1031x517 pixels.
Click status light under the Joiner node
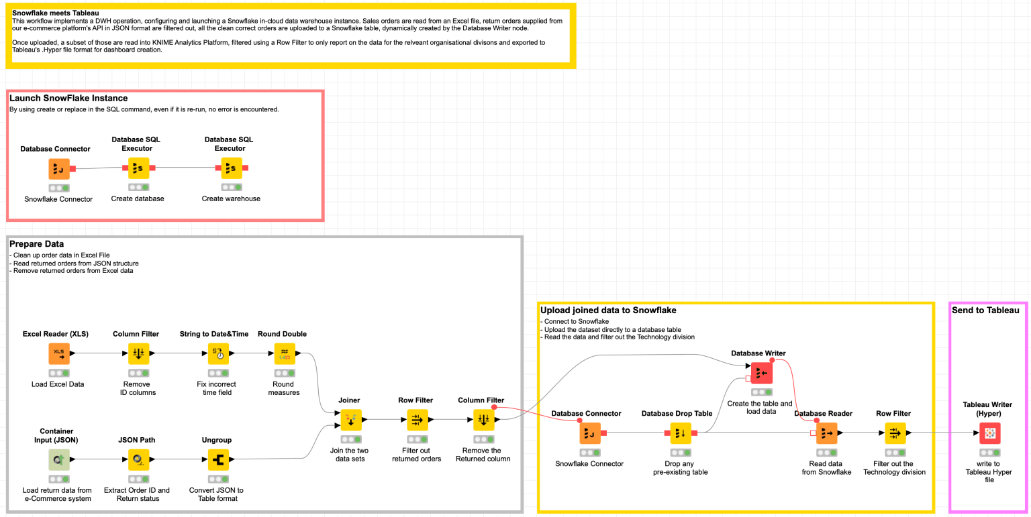pos(351,439)
